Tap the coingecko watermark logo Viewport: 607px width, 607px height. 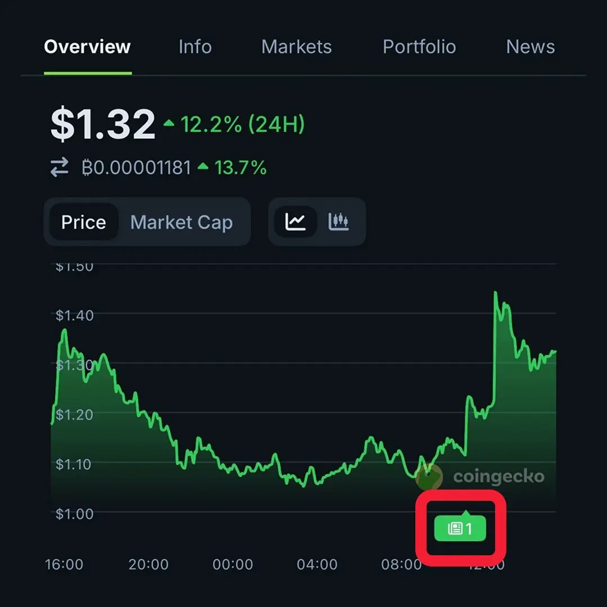(481, 477)
